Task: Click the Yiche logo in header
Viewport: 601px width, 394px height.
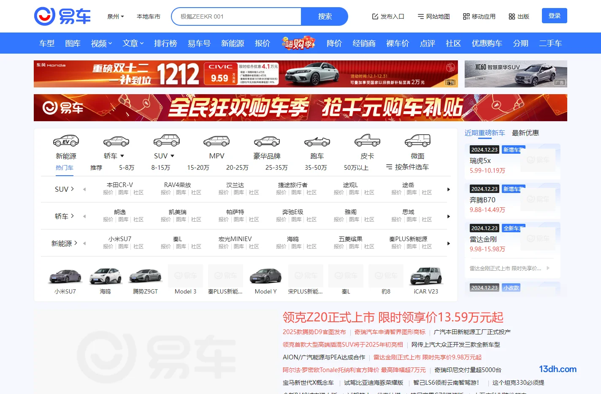Action: pos(62,16)
